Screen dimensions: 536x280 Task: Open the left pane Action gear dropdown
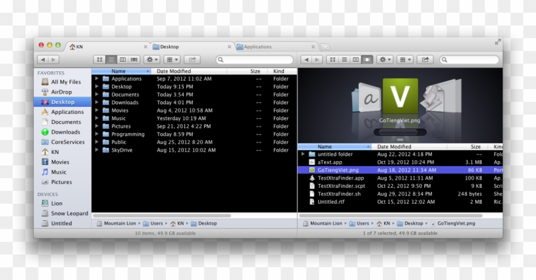[x=153, y=59]
